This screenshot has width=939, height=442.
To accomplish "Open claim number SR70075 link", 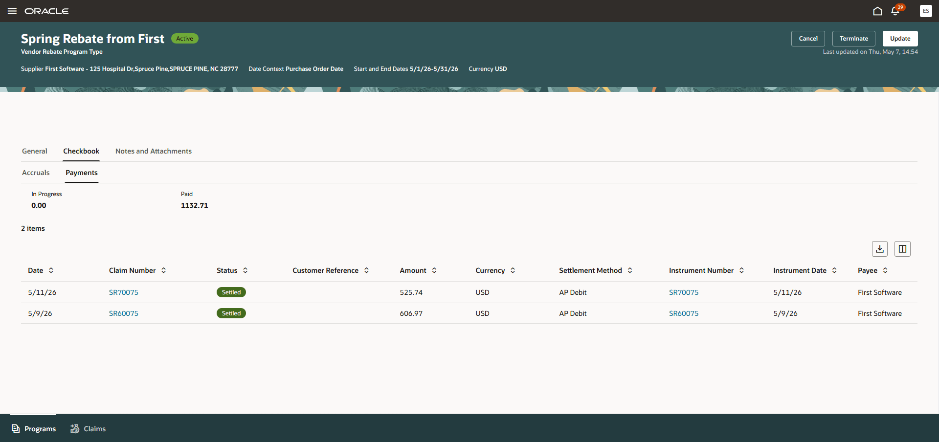I will coord(124,292).
